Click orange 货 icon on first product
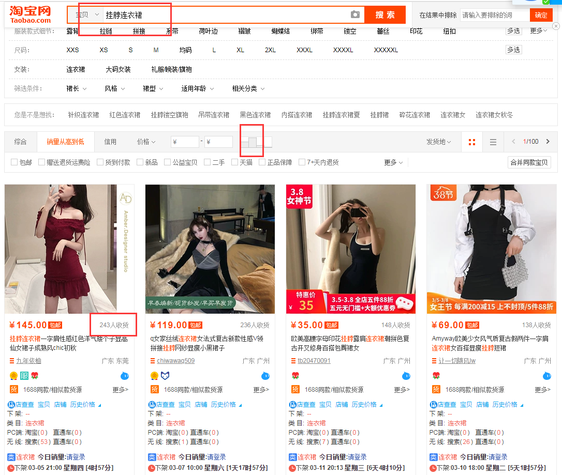This screenshot has height=475, width=562. click(13, 390)
